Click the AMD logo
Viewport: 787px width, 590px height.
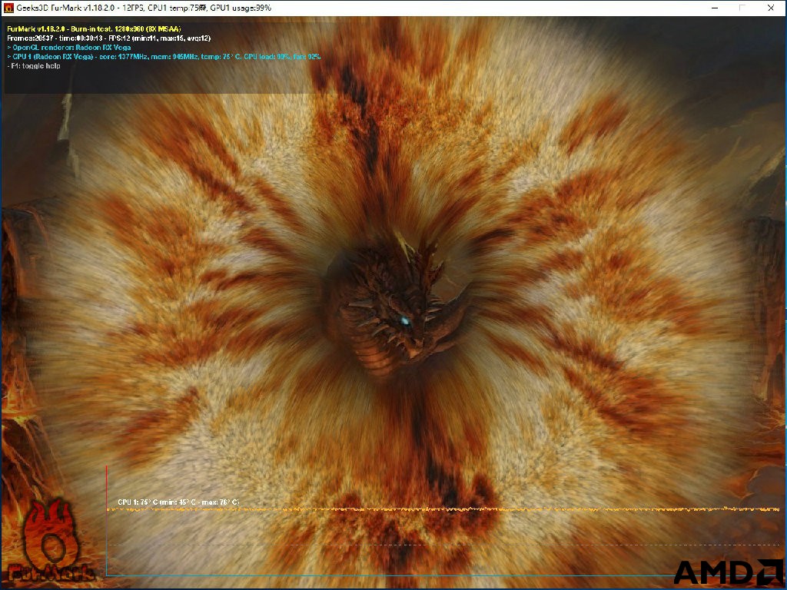(728, 572)
